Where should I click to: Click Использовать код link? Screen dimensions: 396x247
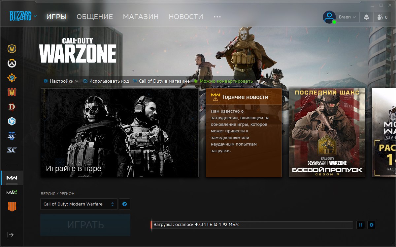pyautogui.click(x=106, y=81)
